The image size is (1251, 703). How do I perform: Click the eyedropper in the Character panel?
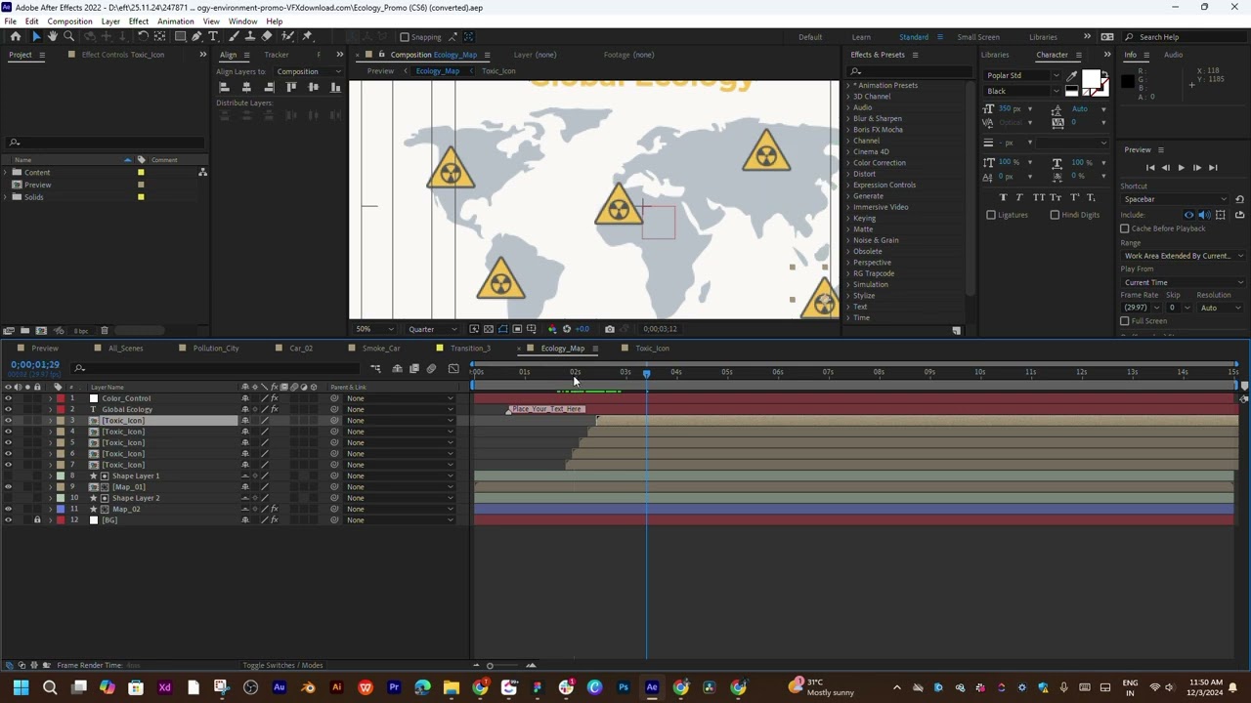(x=1072, y=75)
